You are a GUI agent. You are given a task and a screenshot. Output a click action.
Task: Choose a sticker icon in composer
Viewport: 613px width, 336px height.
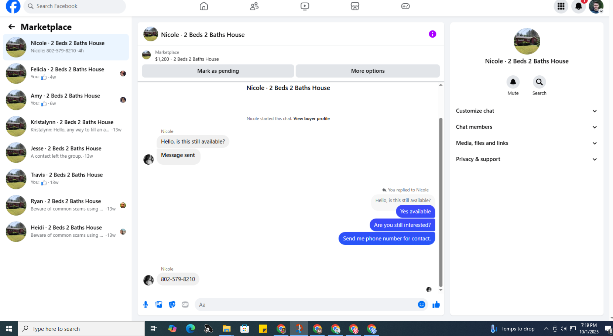pos(172,305)
